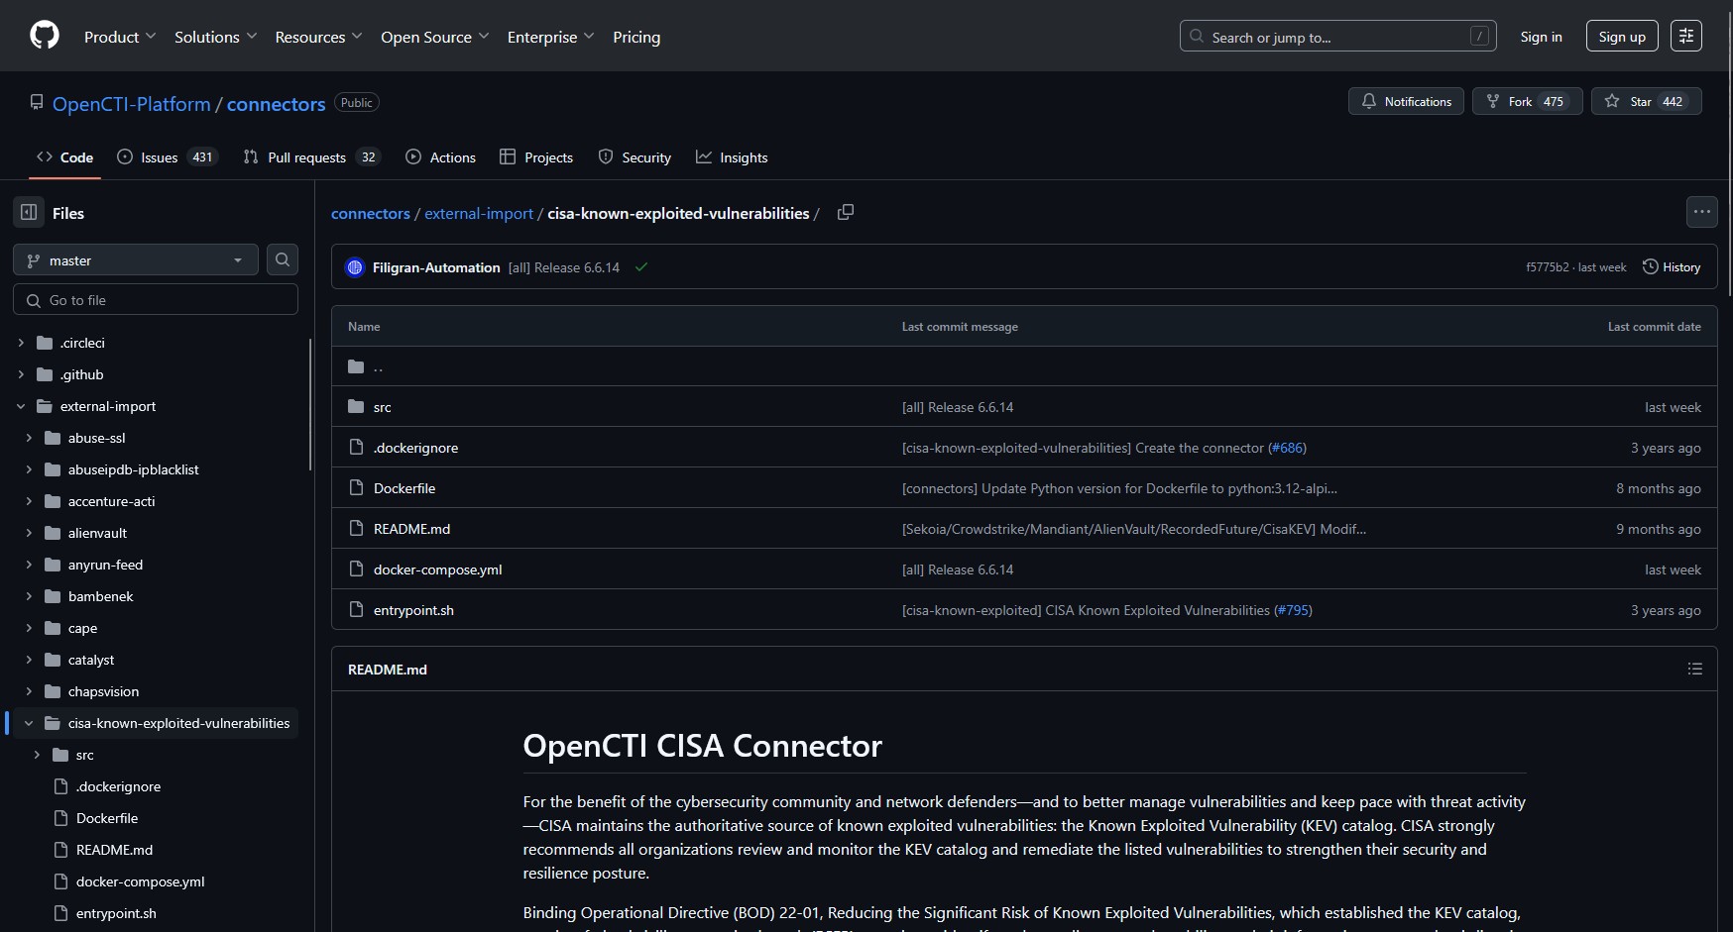Fork the repository with Fork button

click(x=1527, y=101)
